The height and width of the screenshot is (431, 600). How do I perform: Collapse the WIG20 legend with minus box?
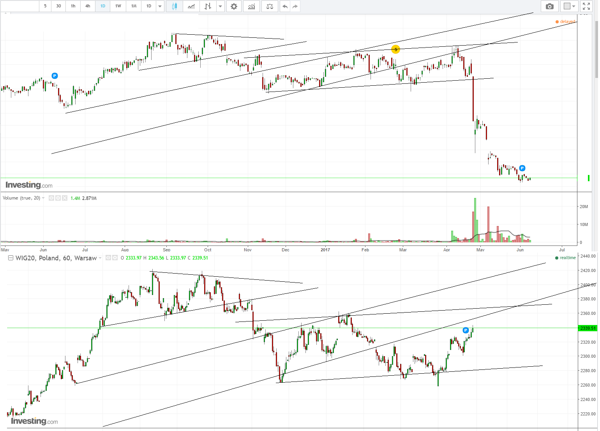pos(11,258)
